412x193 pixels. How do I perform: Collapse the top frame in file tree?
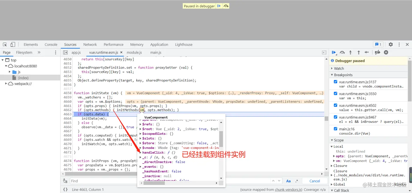(2, 60)
